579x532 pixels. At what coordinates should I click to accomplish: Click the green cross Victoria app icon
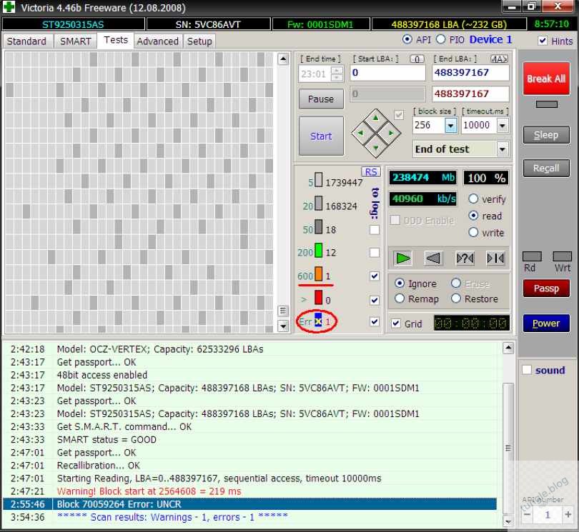tap(9, 7)
